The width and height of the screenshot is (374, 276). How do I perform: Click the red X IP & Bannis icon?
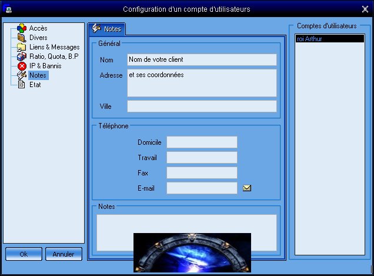coord(22,66)
